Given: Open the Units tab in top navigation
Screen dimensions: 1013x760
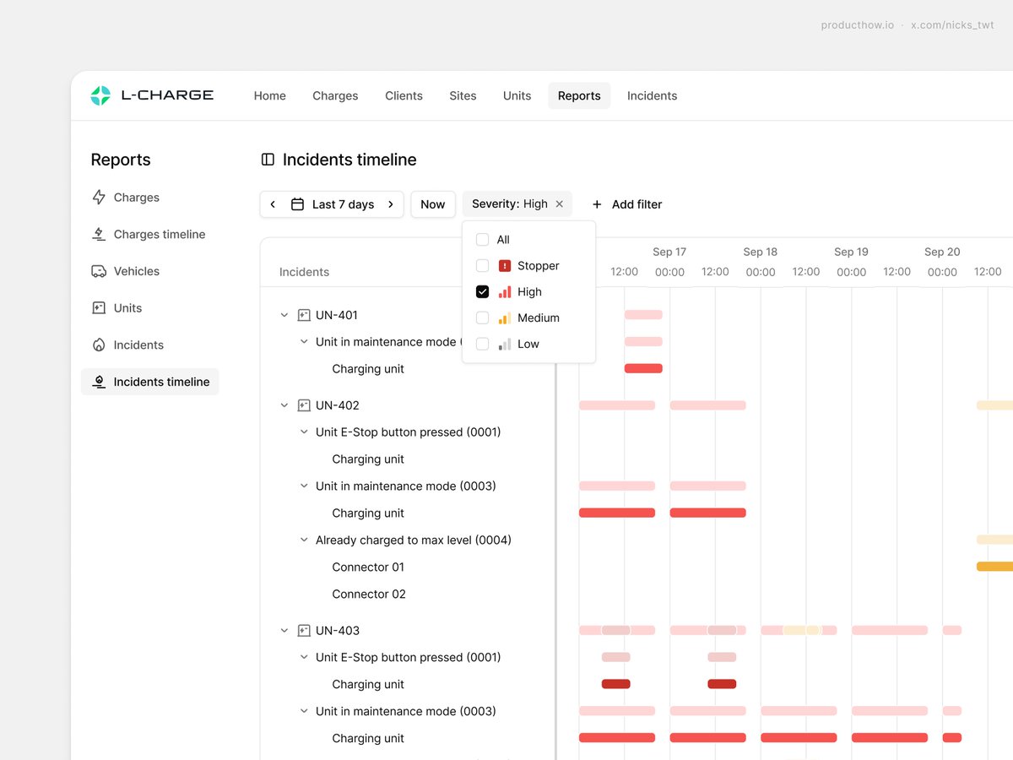Looking at the screenshot, I should coord(517,96).
